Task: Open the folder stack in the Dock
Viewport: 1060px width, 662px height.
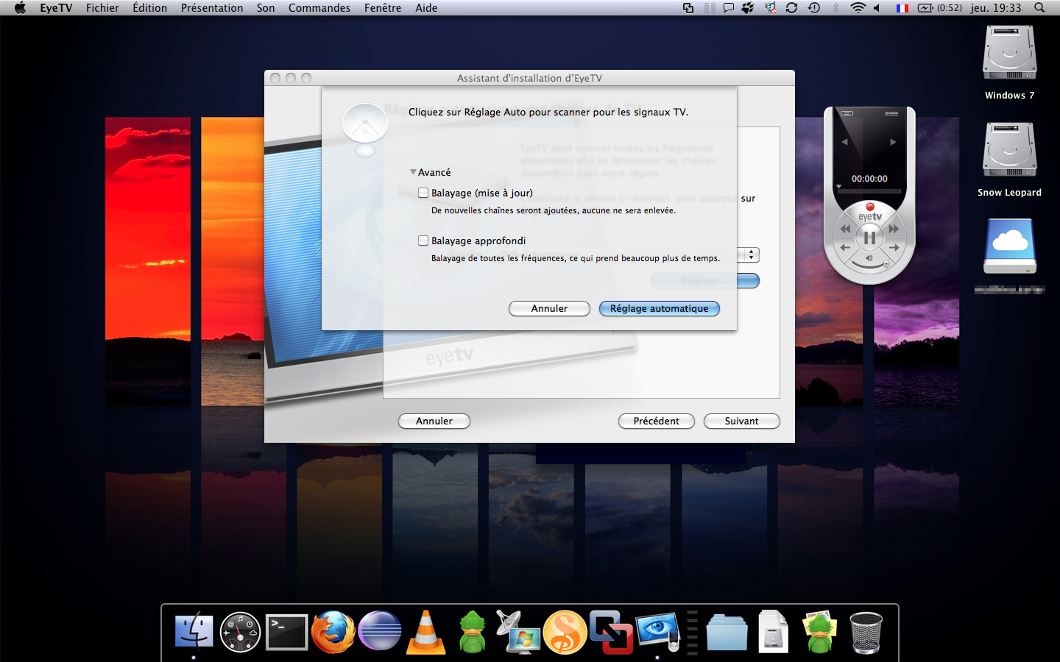Action: tap(727, 632)
